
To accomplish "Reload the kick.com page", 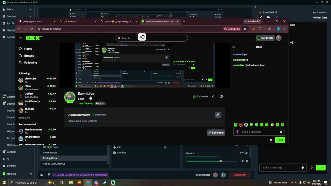I will pos(32,29).
